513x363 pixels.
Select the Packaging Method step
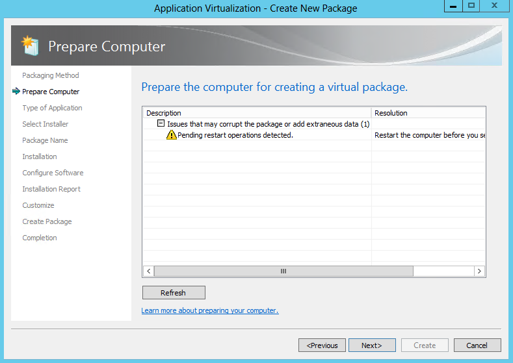click(50, 75)
